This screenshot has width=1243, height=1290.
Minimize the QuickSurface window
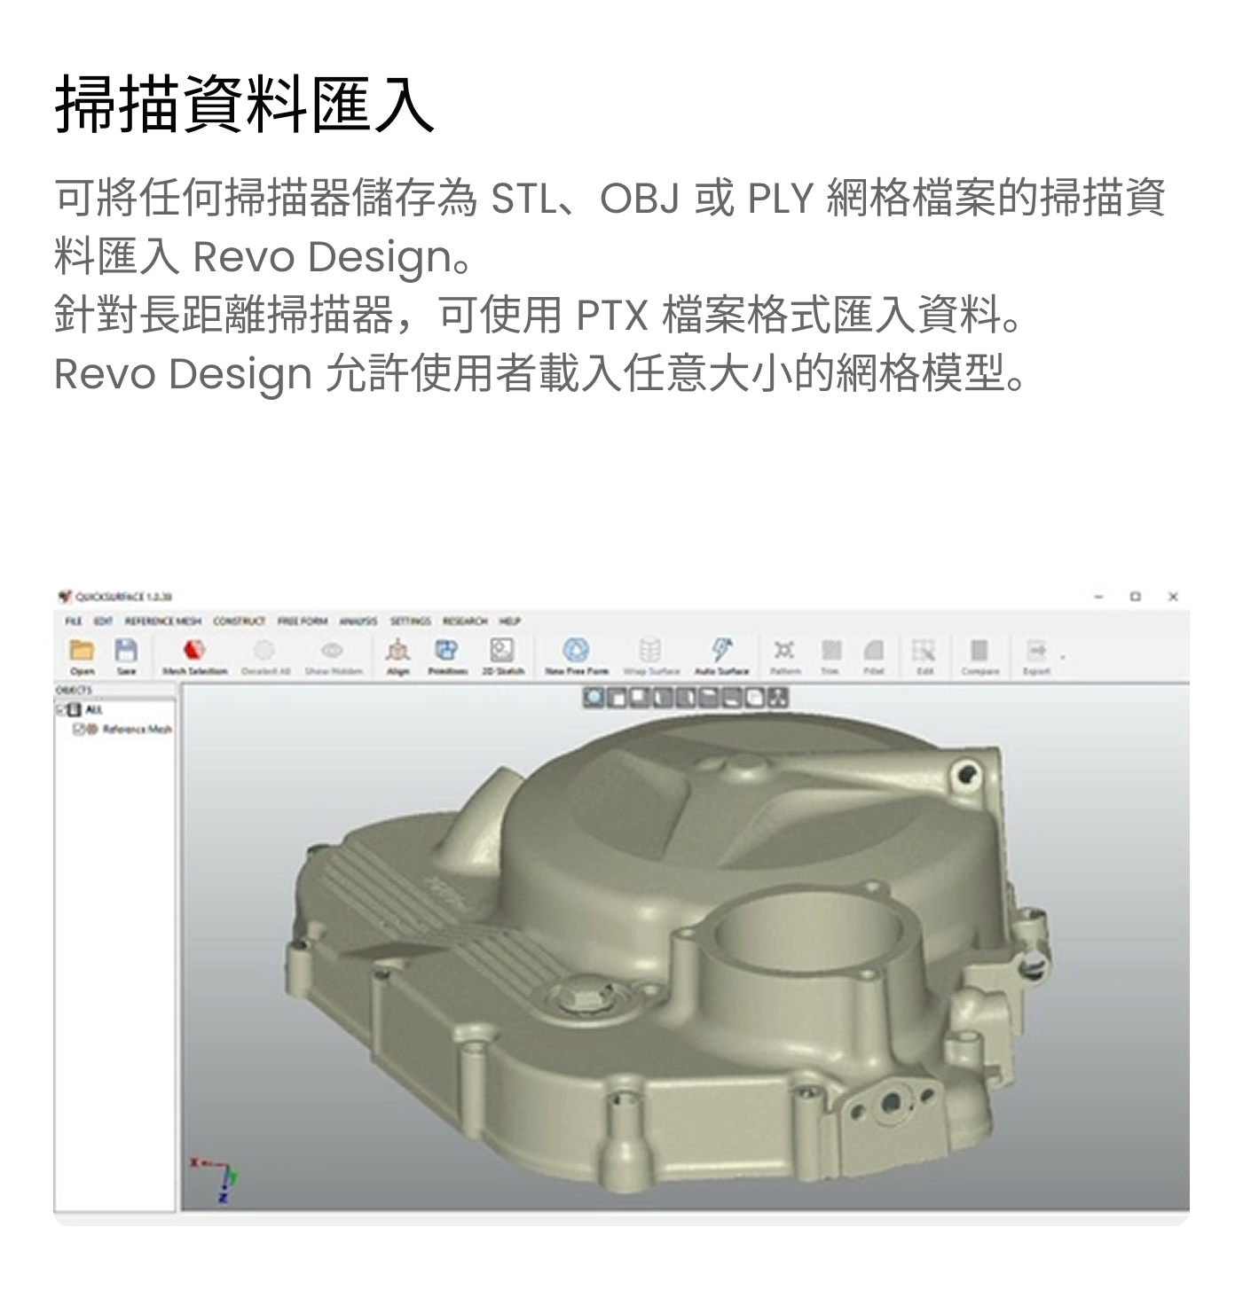point(1098,597)
